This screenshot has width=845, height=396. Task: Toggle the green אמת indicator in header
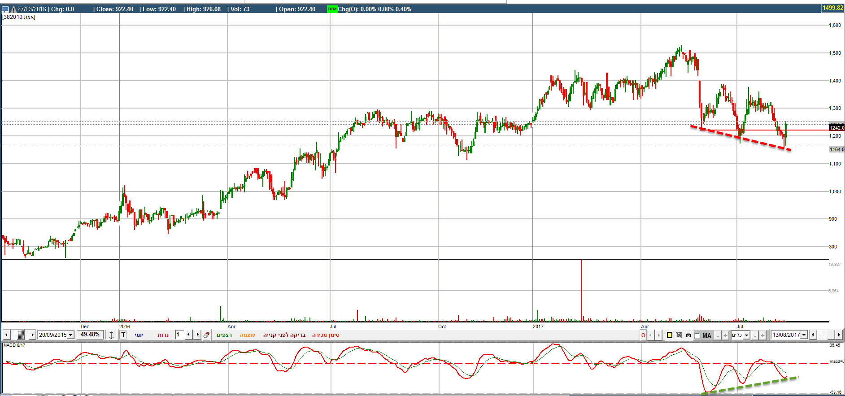click(x=332, y=9)
